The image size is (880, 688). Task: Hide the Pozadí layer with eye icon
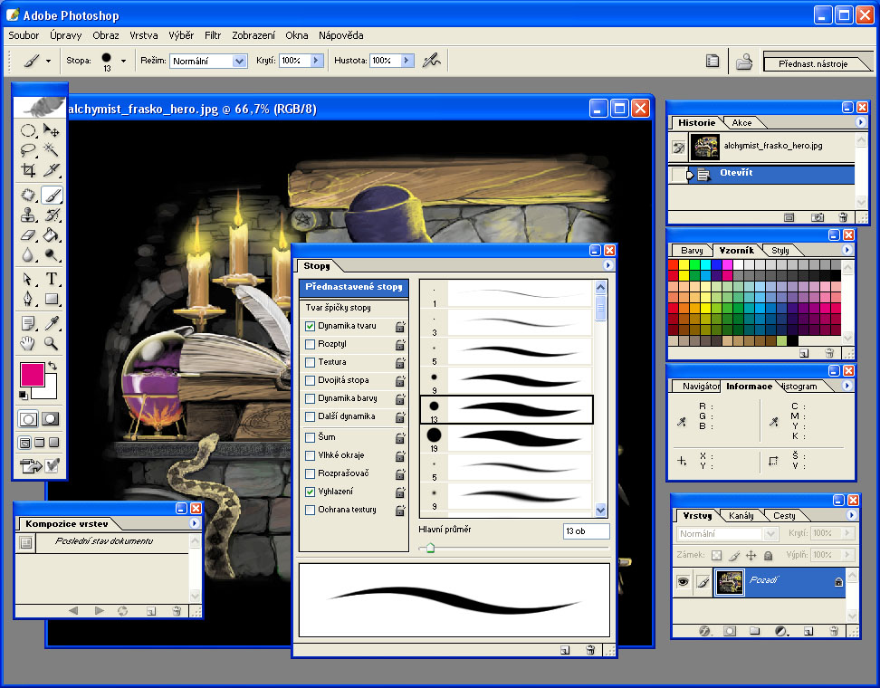point(683,581)
